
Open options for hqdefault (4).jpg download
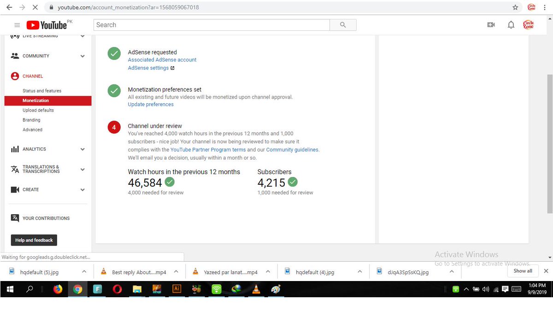coord(359,272)
